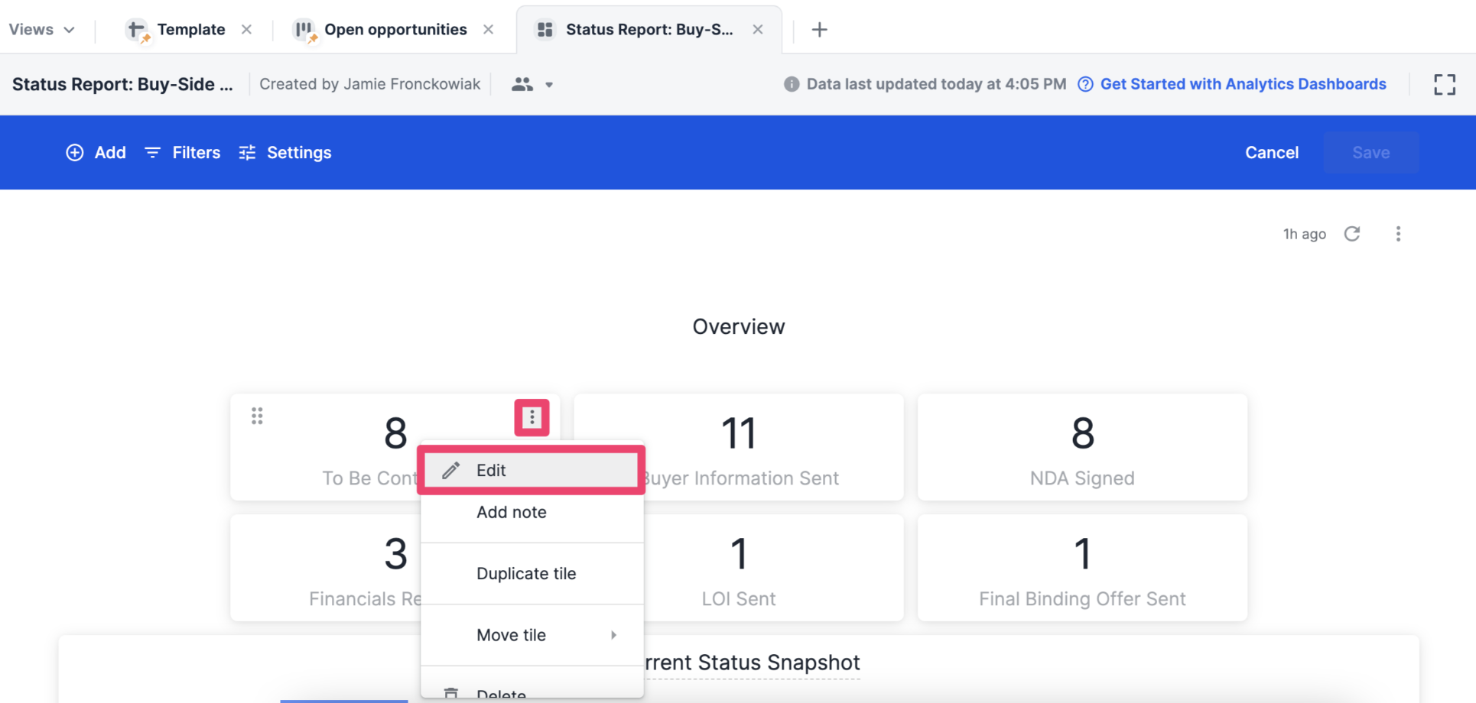The width and height of the screenshot is (1476, 703).
Task: Click the Delete trash icon
Action: coord(450,692)
